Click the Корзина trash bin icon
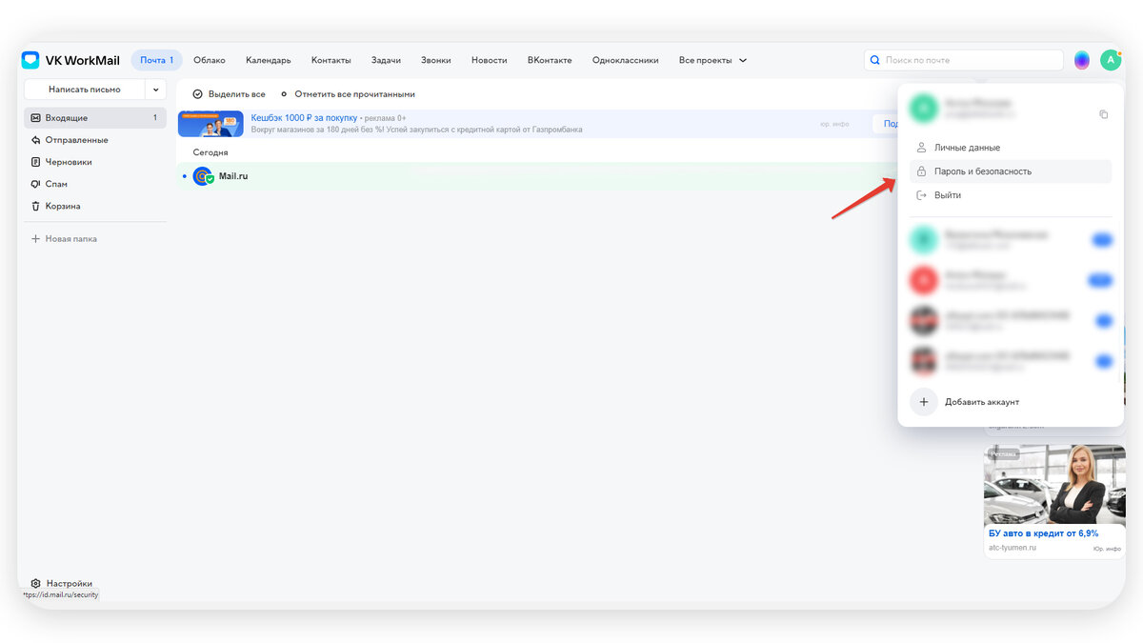This screenshot has height=643, width=1143. 35,206
